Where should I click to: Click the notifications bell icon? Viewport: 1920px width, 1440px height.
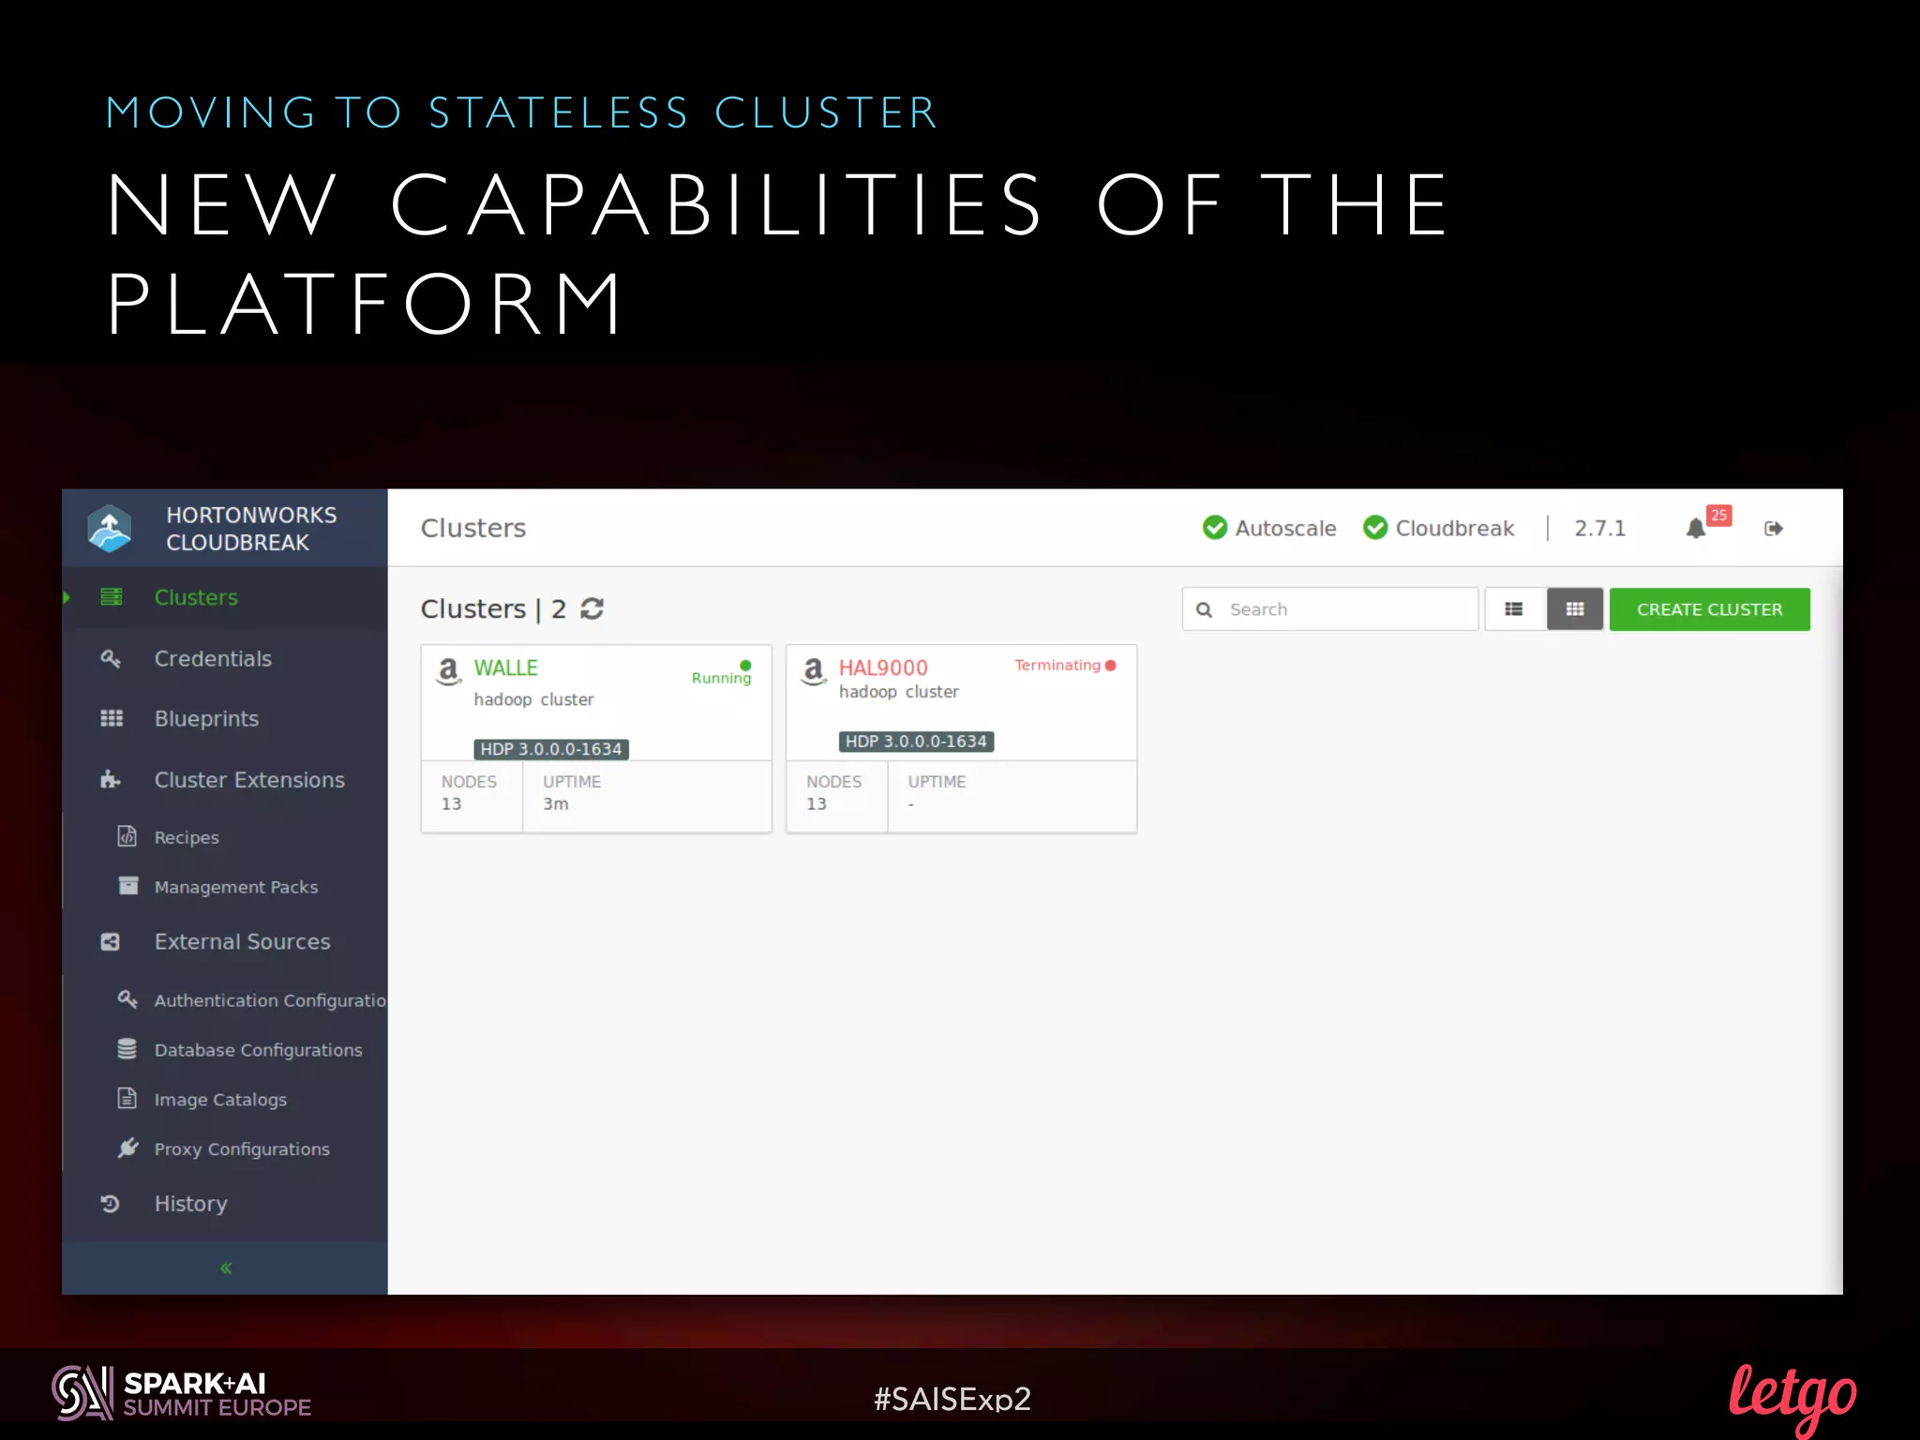(x=1695, y=529)
